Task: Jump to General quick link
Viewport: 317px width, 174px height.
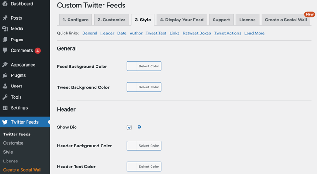Action: click(90, 33)
